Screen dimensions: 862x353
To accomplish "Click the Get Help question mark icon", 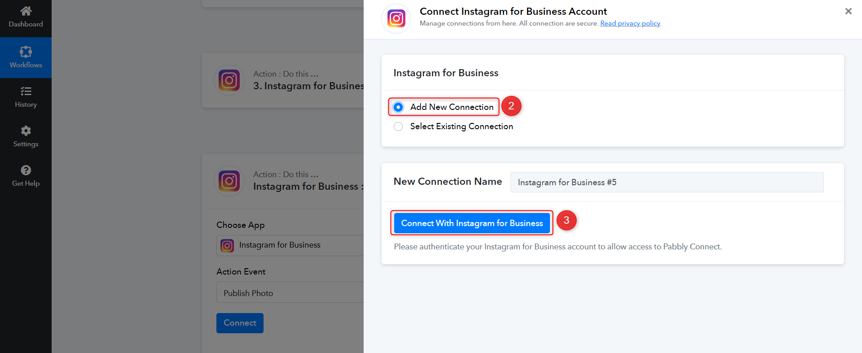I will (x=26, y=170).
